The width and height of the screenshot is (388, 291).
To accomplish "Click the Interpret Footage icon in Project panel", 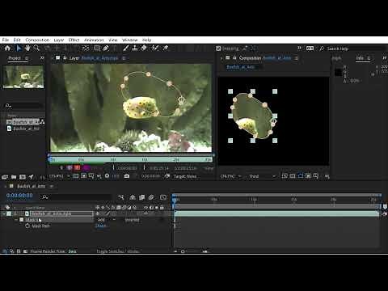I will coord(5,177).
